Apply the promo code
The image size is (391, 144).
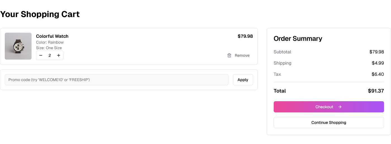point(243,80)
